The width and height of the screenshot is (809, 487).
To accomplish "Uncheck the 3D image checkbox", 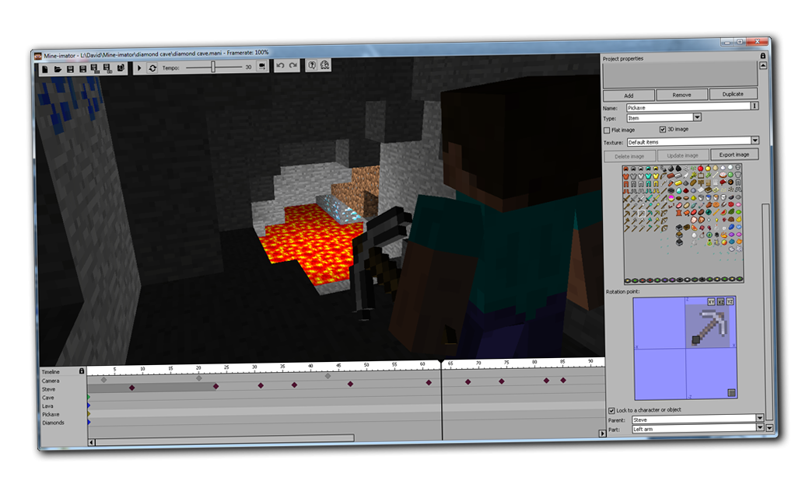I will click(663, 130).
